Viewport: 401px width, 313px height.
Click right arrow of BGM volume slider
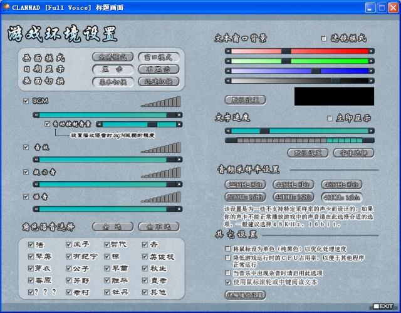coord(179,115)
